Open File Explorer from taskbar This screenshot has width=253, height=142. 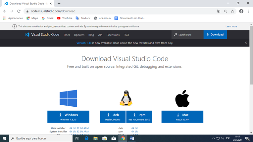click(95, 138)
